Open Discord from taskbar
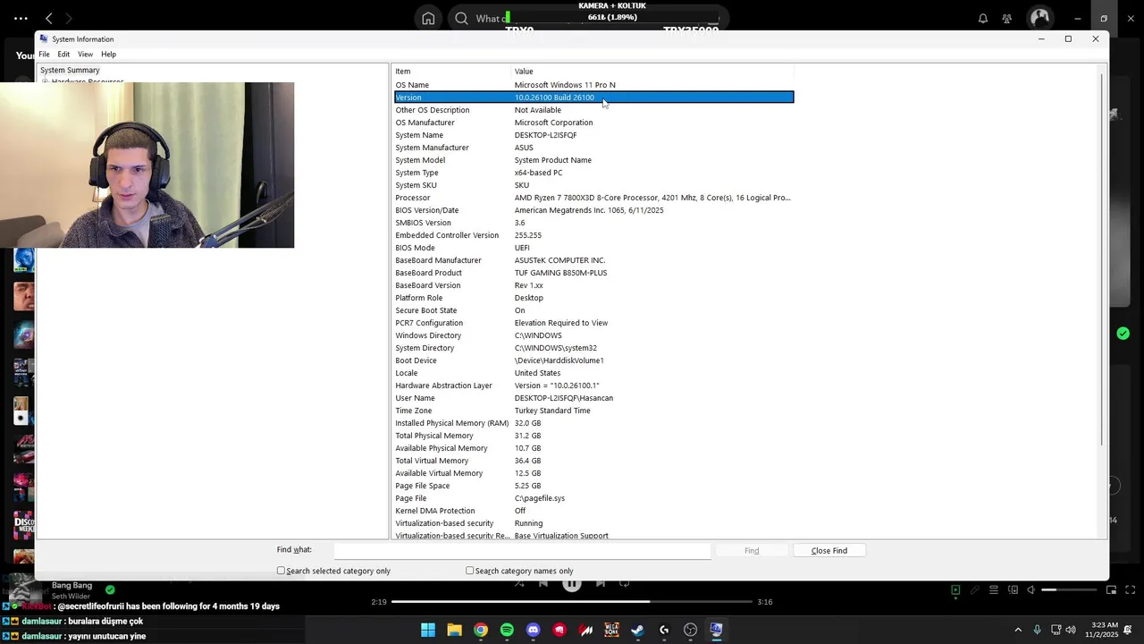 tap(534, 630)
